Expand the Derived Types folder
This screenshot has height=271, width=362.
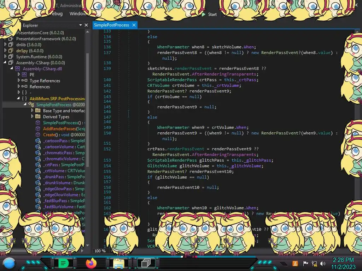pos(32,116)
